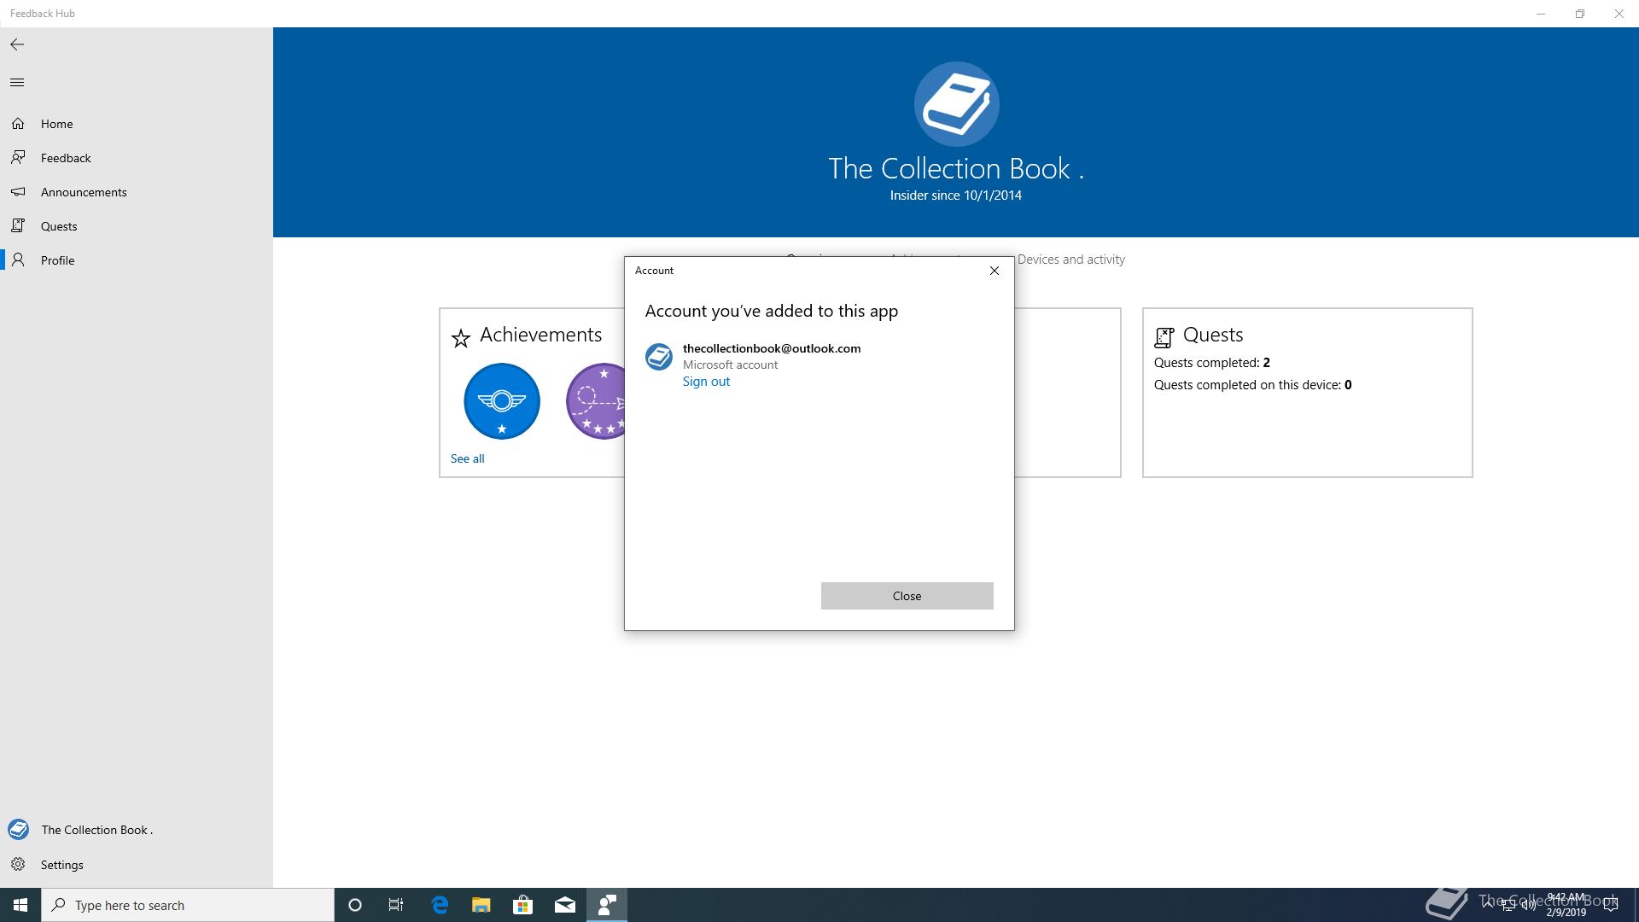Screen dimensions: 1639x922
Task: Click the See all achievements link
Action: 467,458
